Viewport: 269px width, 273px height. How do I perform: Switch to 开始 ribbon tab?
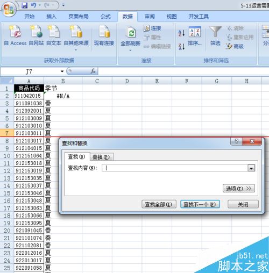pyautogui.click(x=30, y=17)
